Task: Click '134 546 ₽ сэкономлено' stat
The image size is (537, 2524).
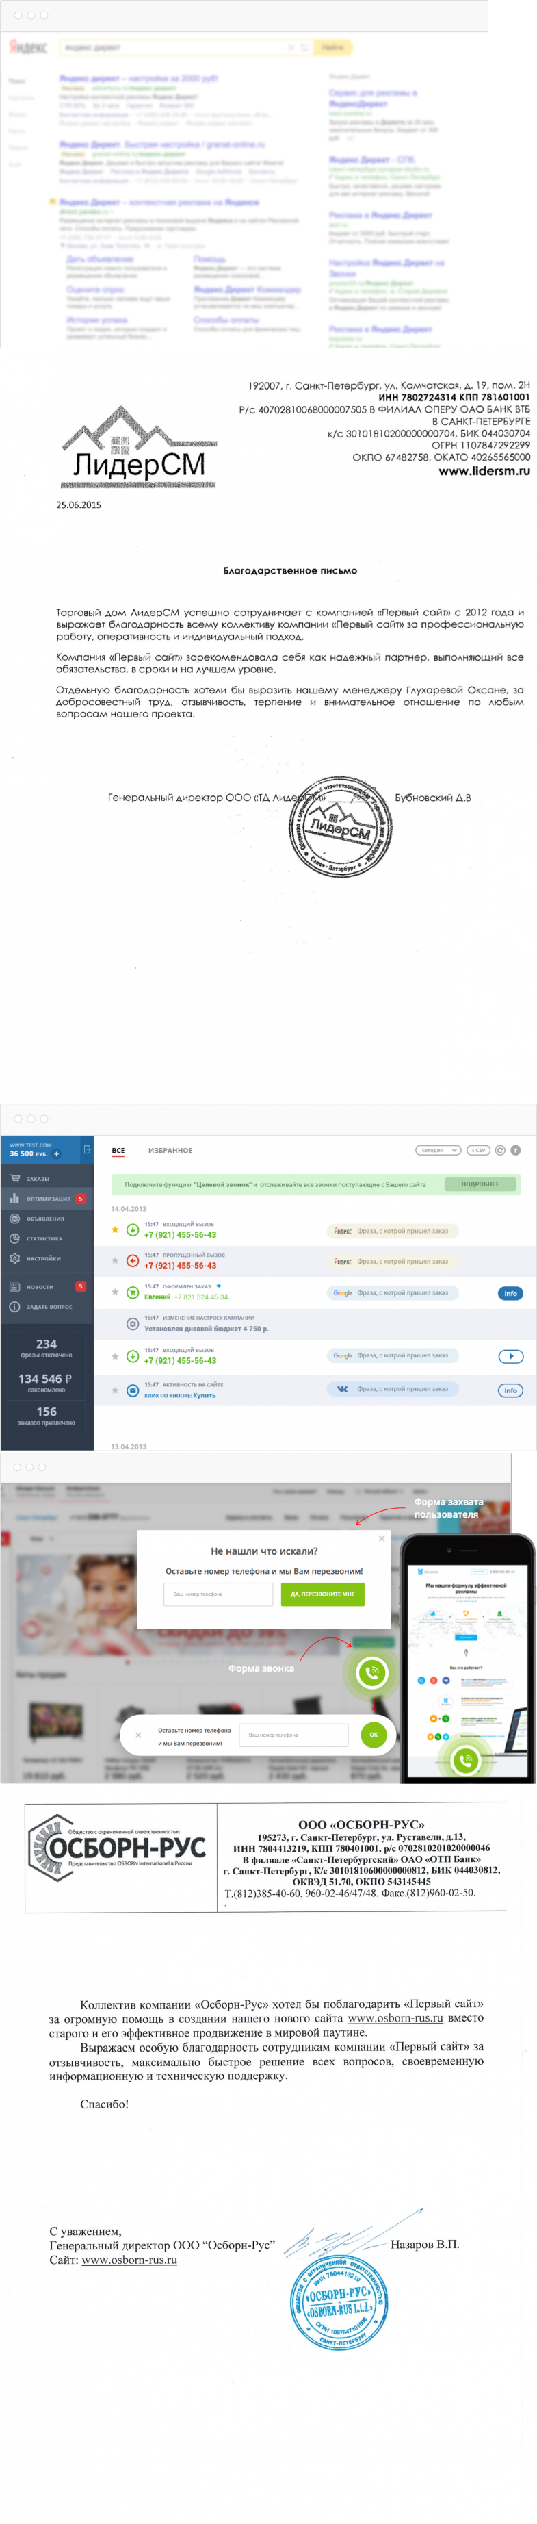Action: pyautogui.click(x=46, y=1383)
